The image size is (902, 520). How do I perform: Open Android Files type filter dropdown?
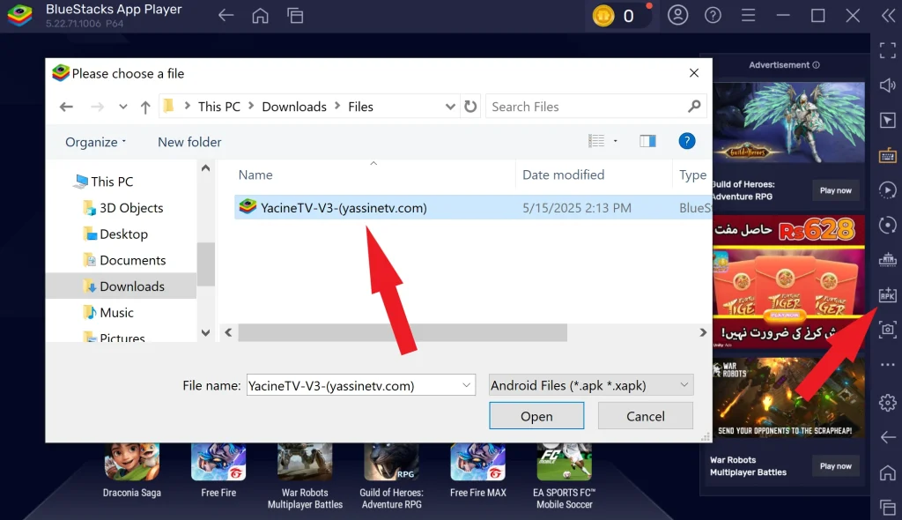pos(591,385)
